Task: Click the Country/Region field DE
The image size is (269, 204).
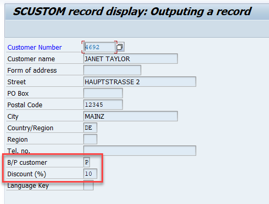Action: click(x=90, y=128)
